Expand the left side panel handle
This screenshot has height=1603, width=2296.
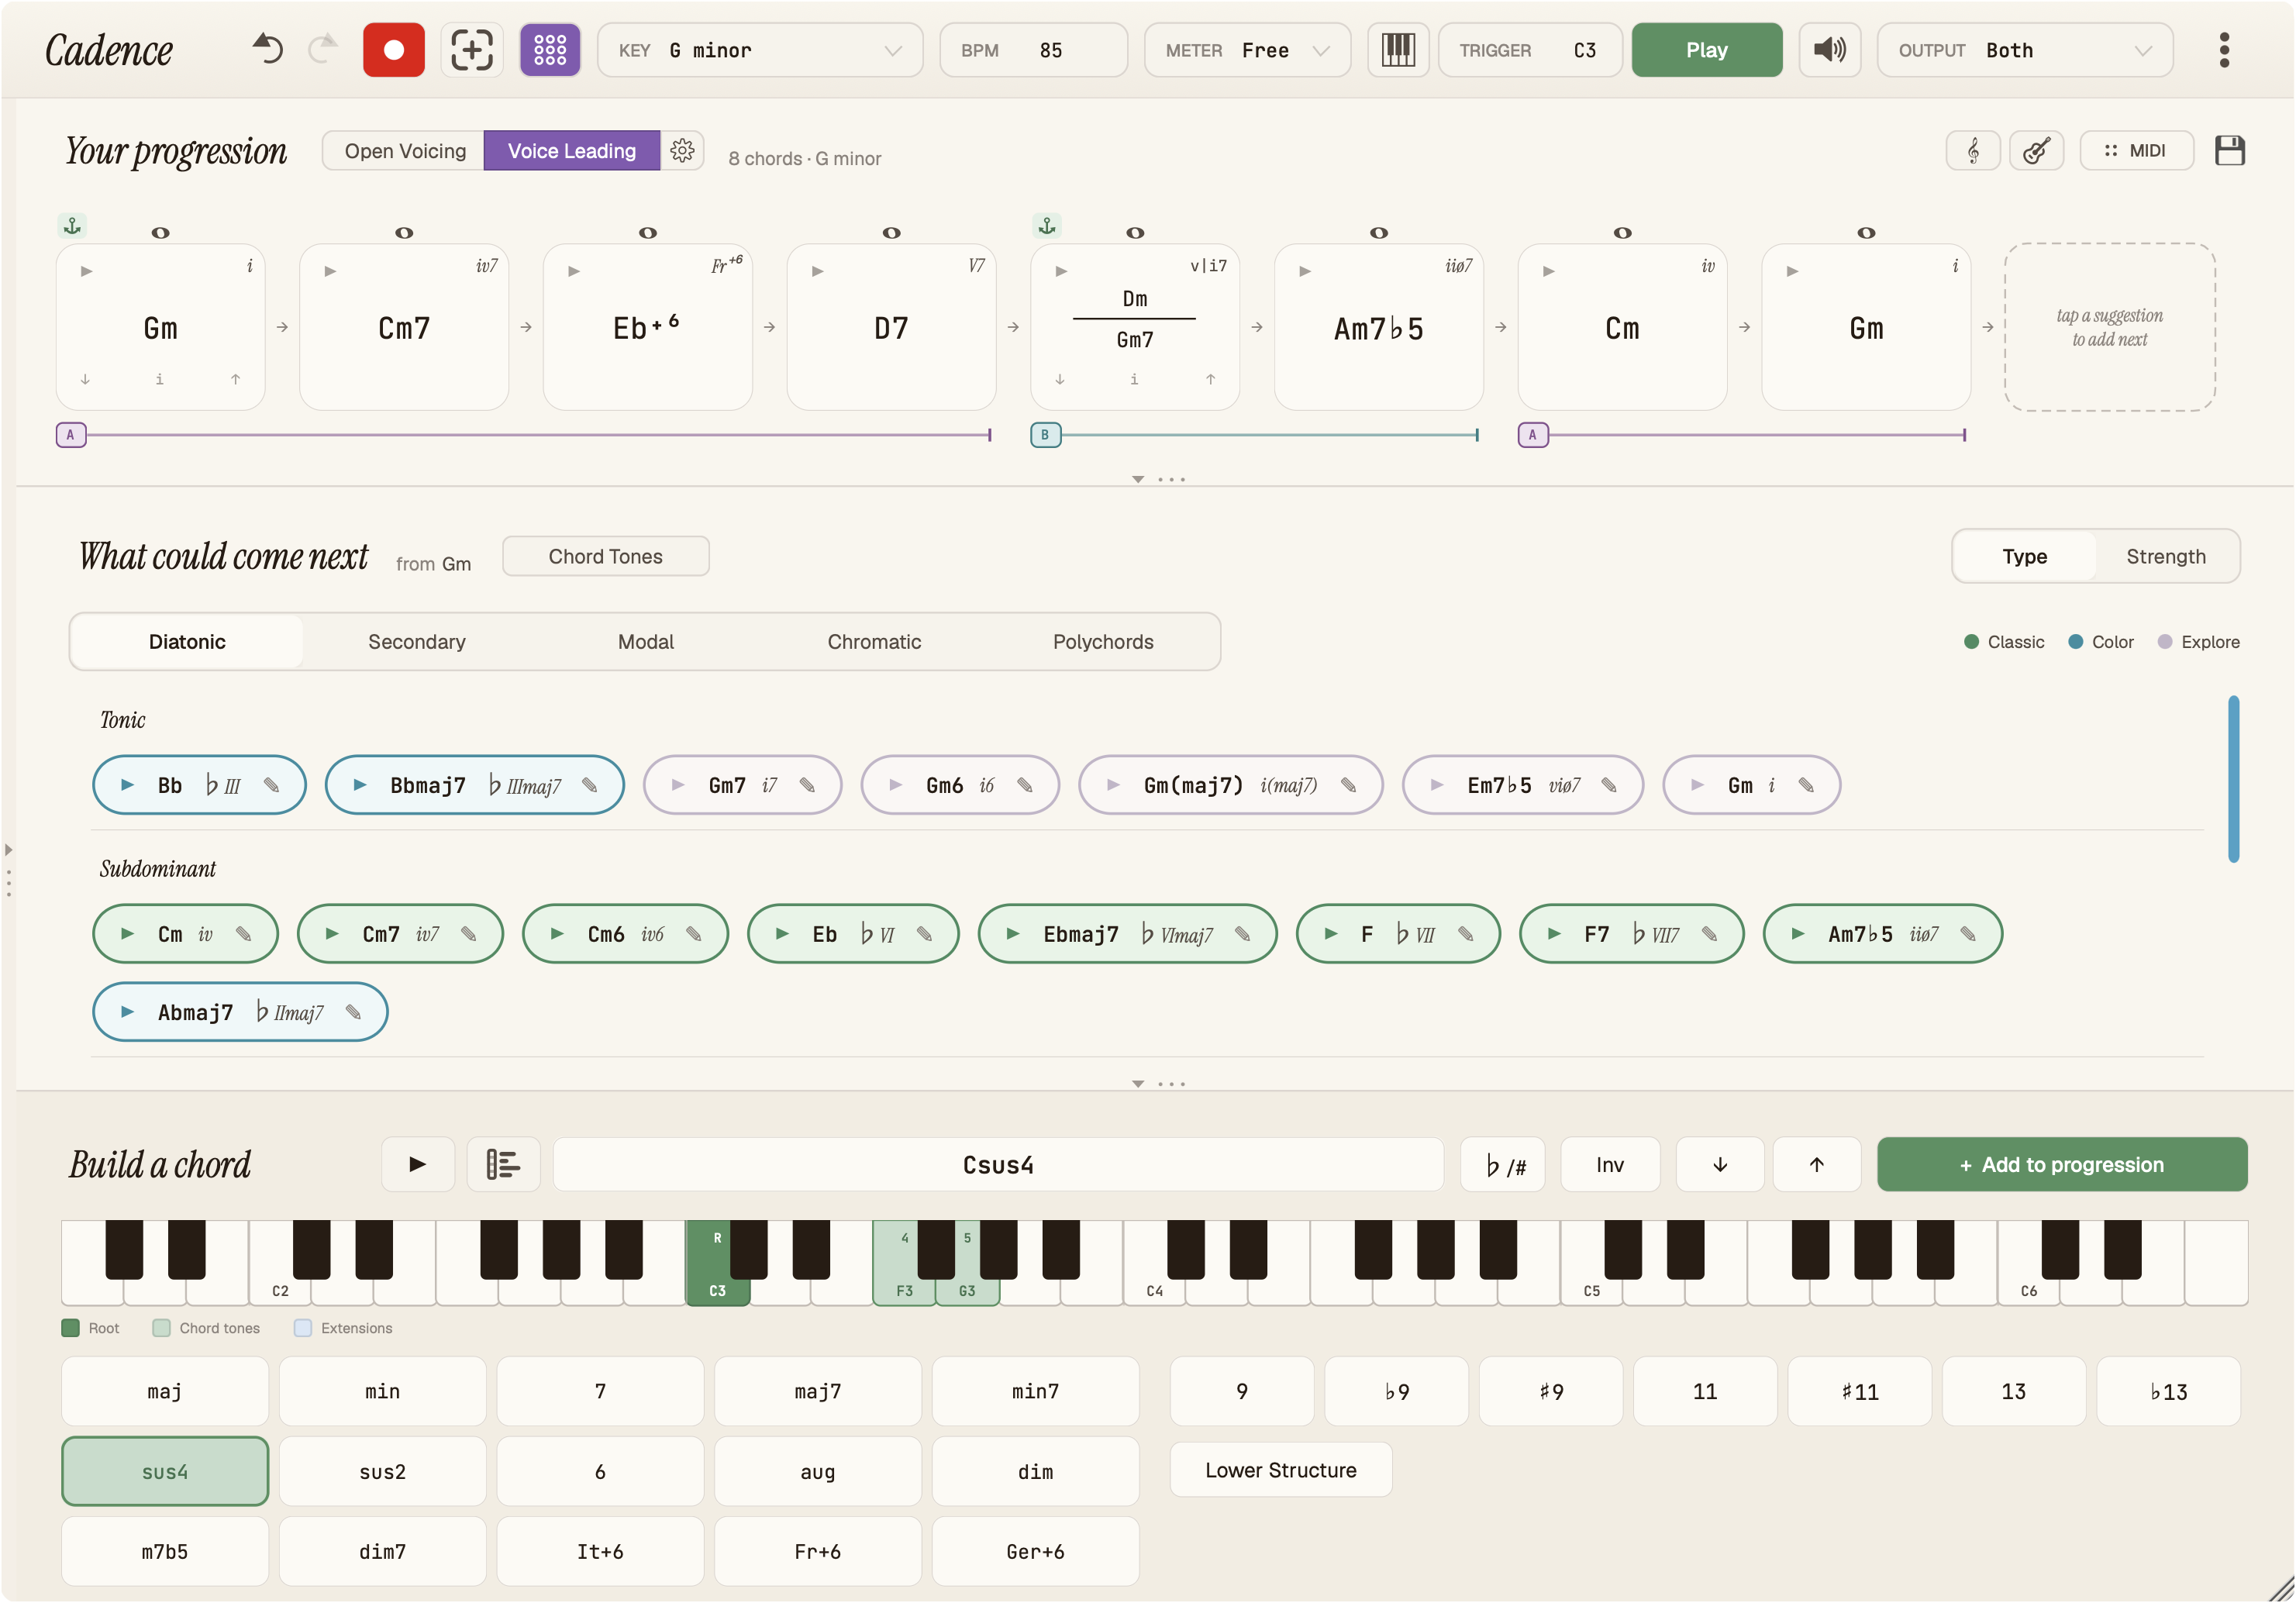(9, 850)
